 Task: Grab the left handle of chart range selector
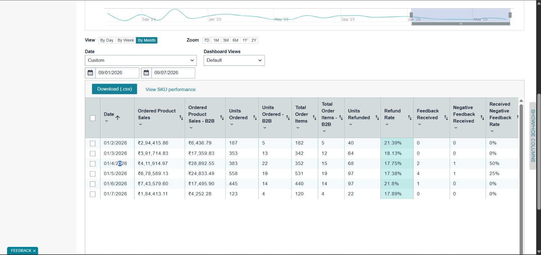[411, 15]
